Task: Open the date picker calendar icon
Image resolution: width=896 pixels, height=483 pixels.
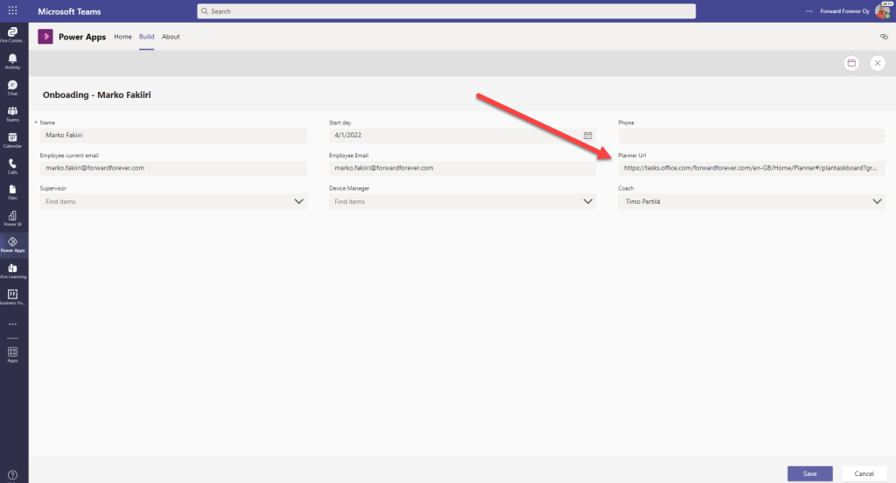Action: coord(588,136)
